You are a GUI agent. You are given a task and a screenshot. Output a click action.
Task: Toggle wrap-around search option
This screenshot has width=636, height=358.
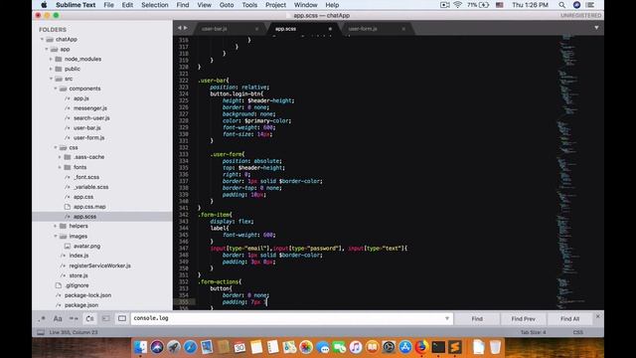click(89, 318)
